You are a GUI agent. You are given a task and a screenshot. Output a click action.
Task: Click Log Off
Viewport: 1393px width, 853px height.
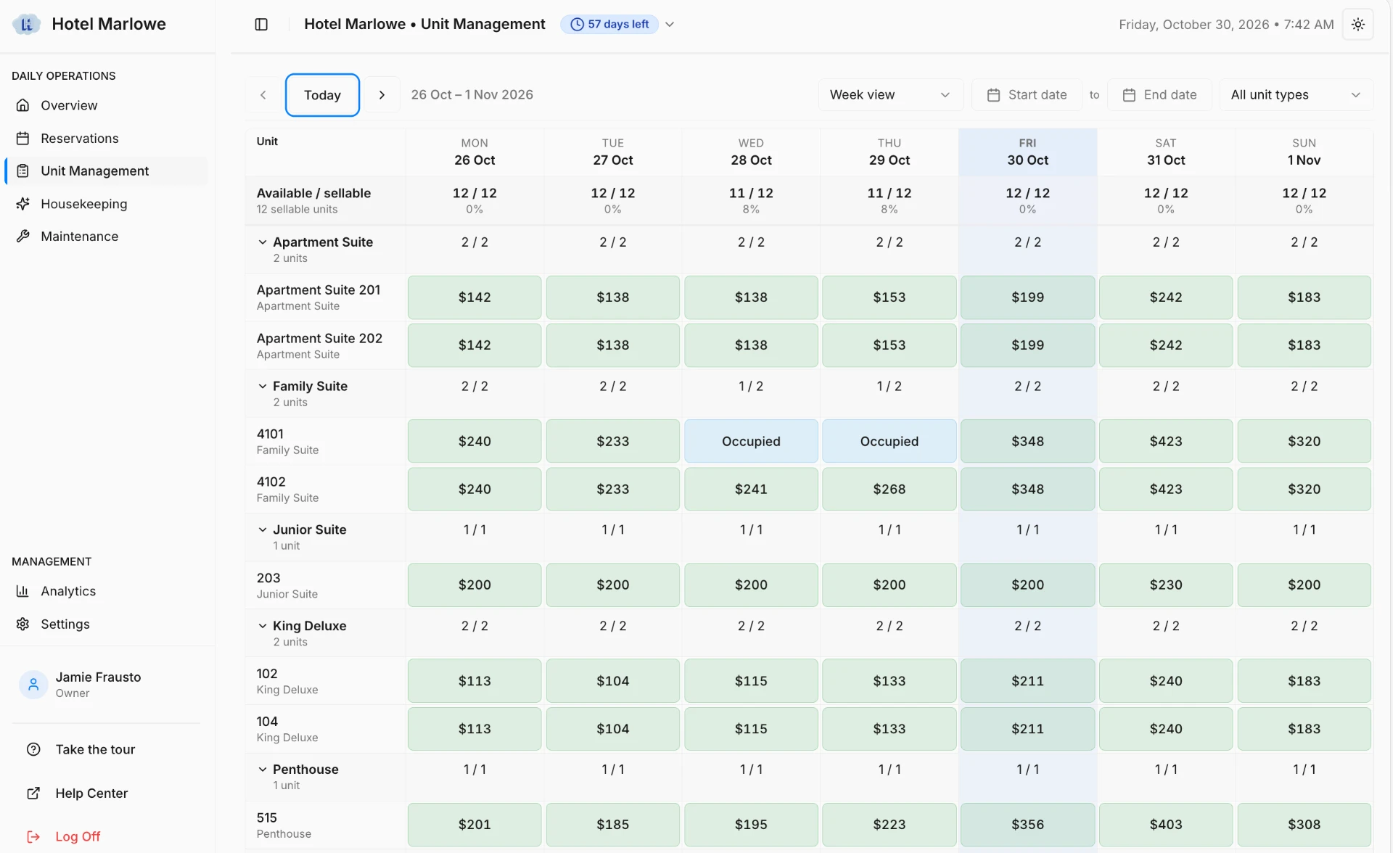[78, 836]
